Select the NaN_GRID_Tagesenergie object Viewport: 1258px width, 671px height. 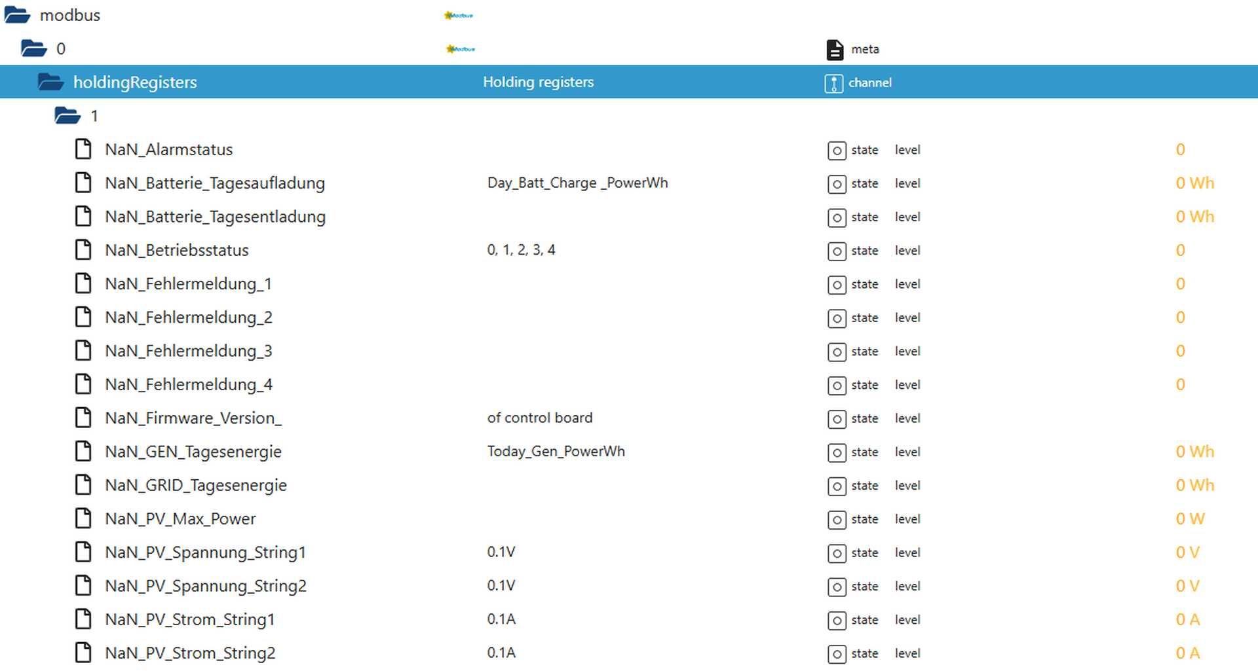(196, 485)
